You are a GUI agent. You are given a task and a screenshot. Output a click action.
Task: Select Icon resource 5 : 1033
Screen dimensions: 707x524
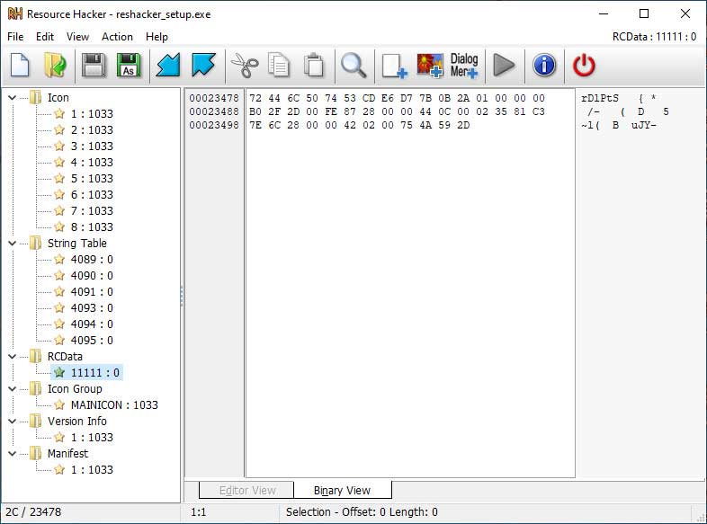[92, 179]
